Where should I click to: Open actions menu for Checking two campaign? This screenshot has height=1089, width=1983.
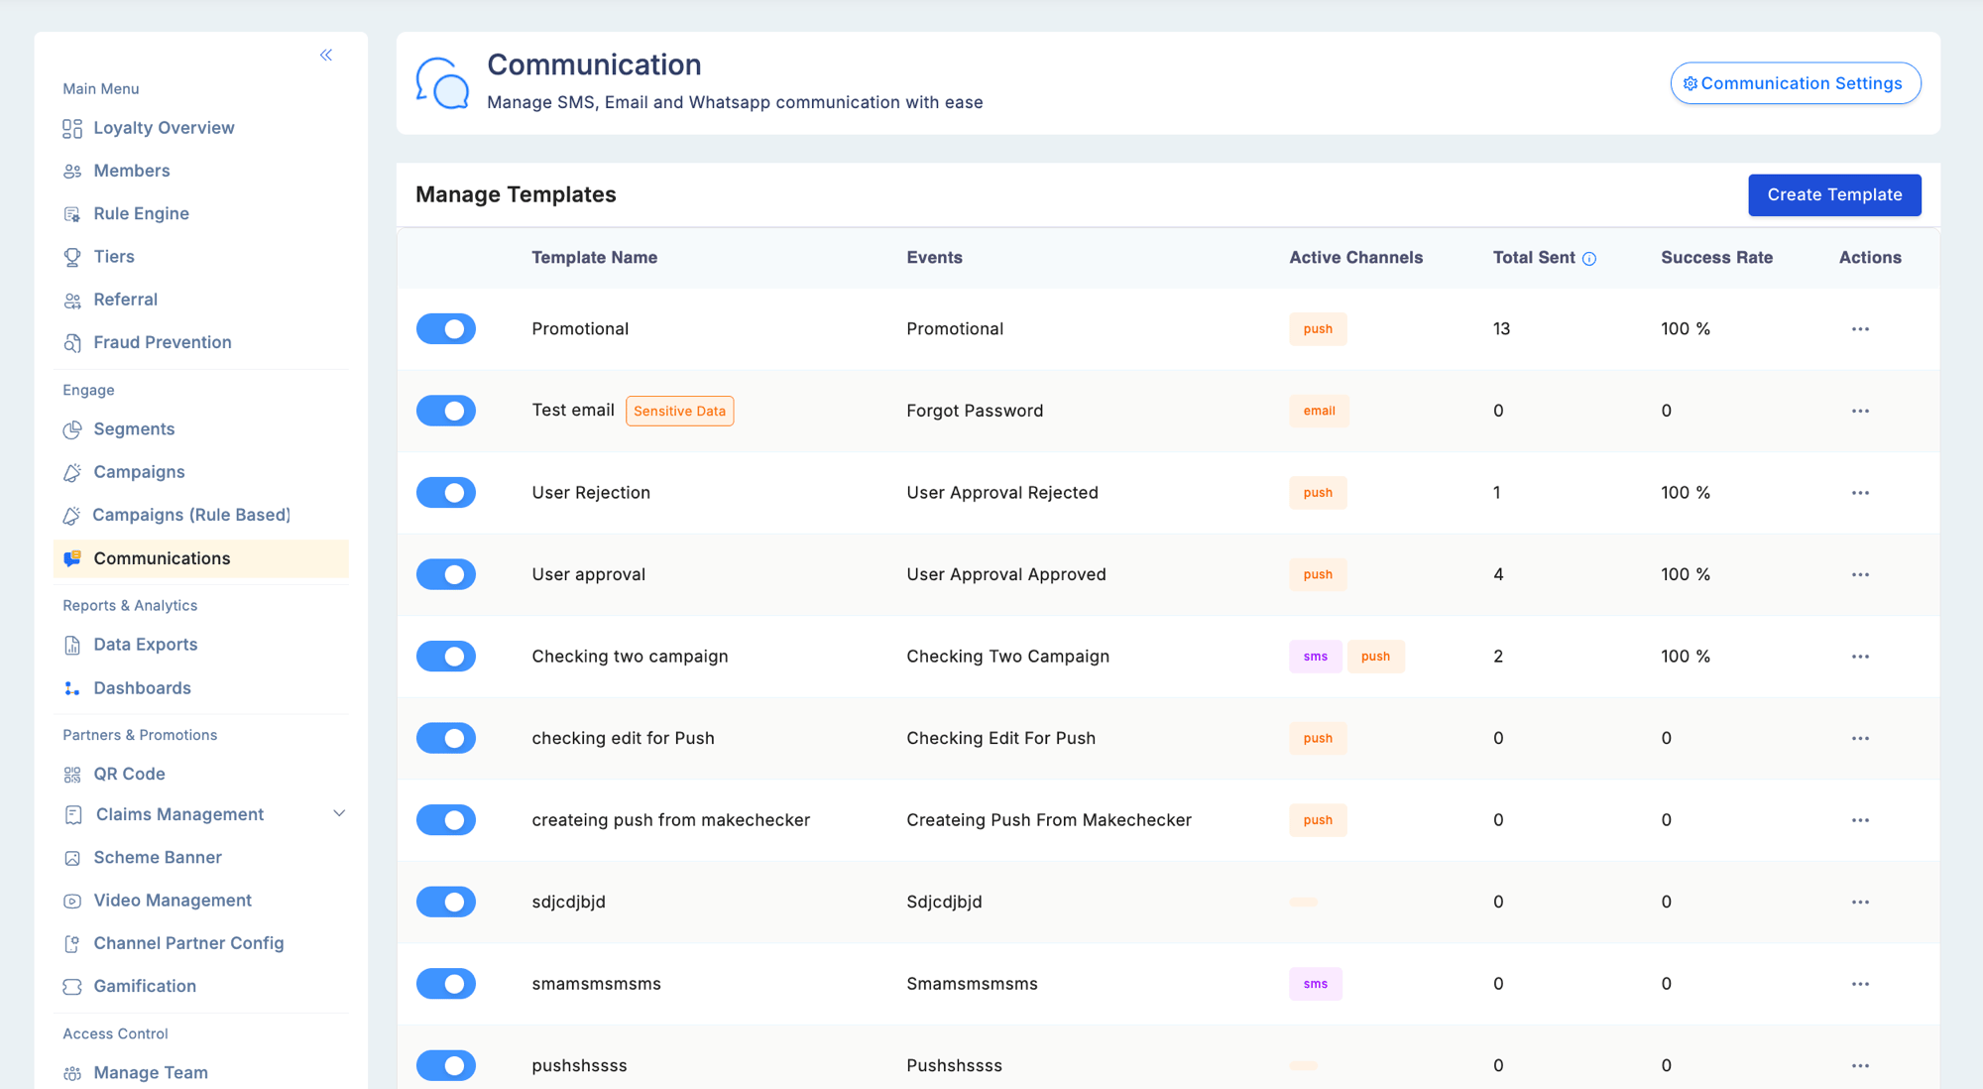coord(1860,657)
